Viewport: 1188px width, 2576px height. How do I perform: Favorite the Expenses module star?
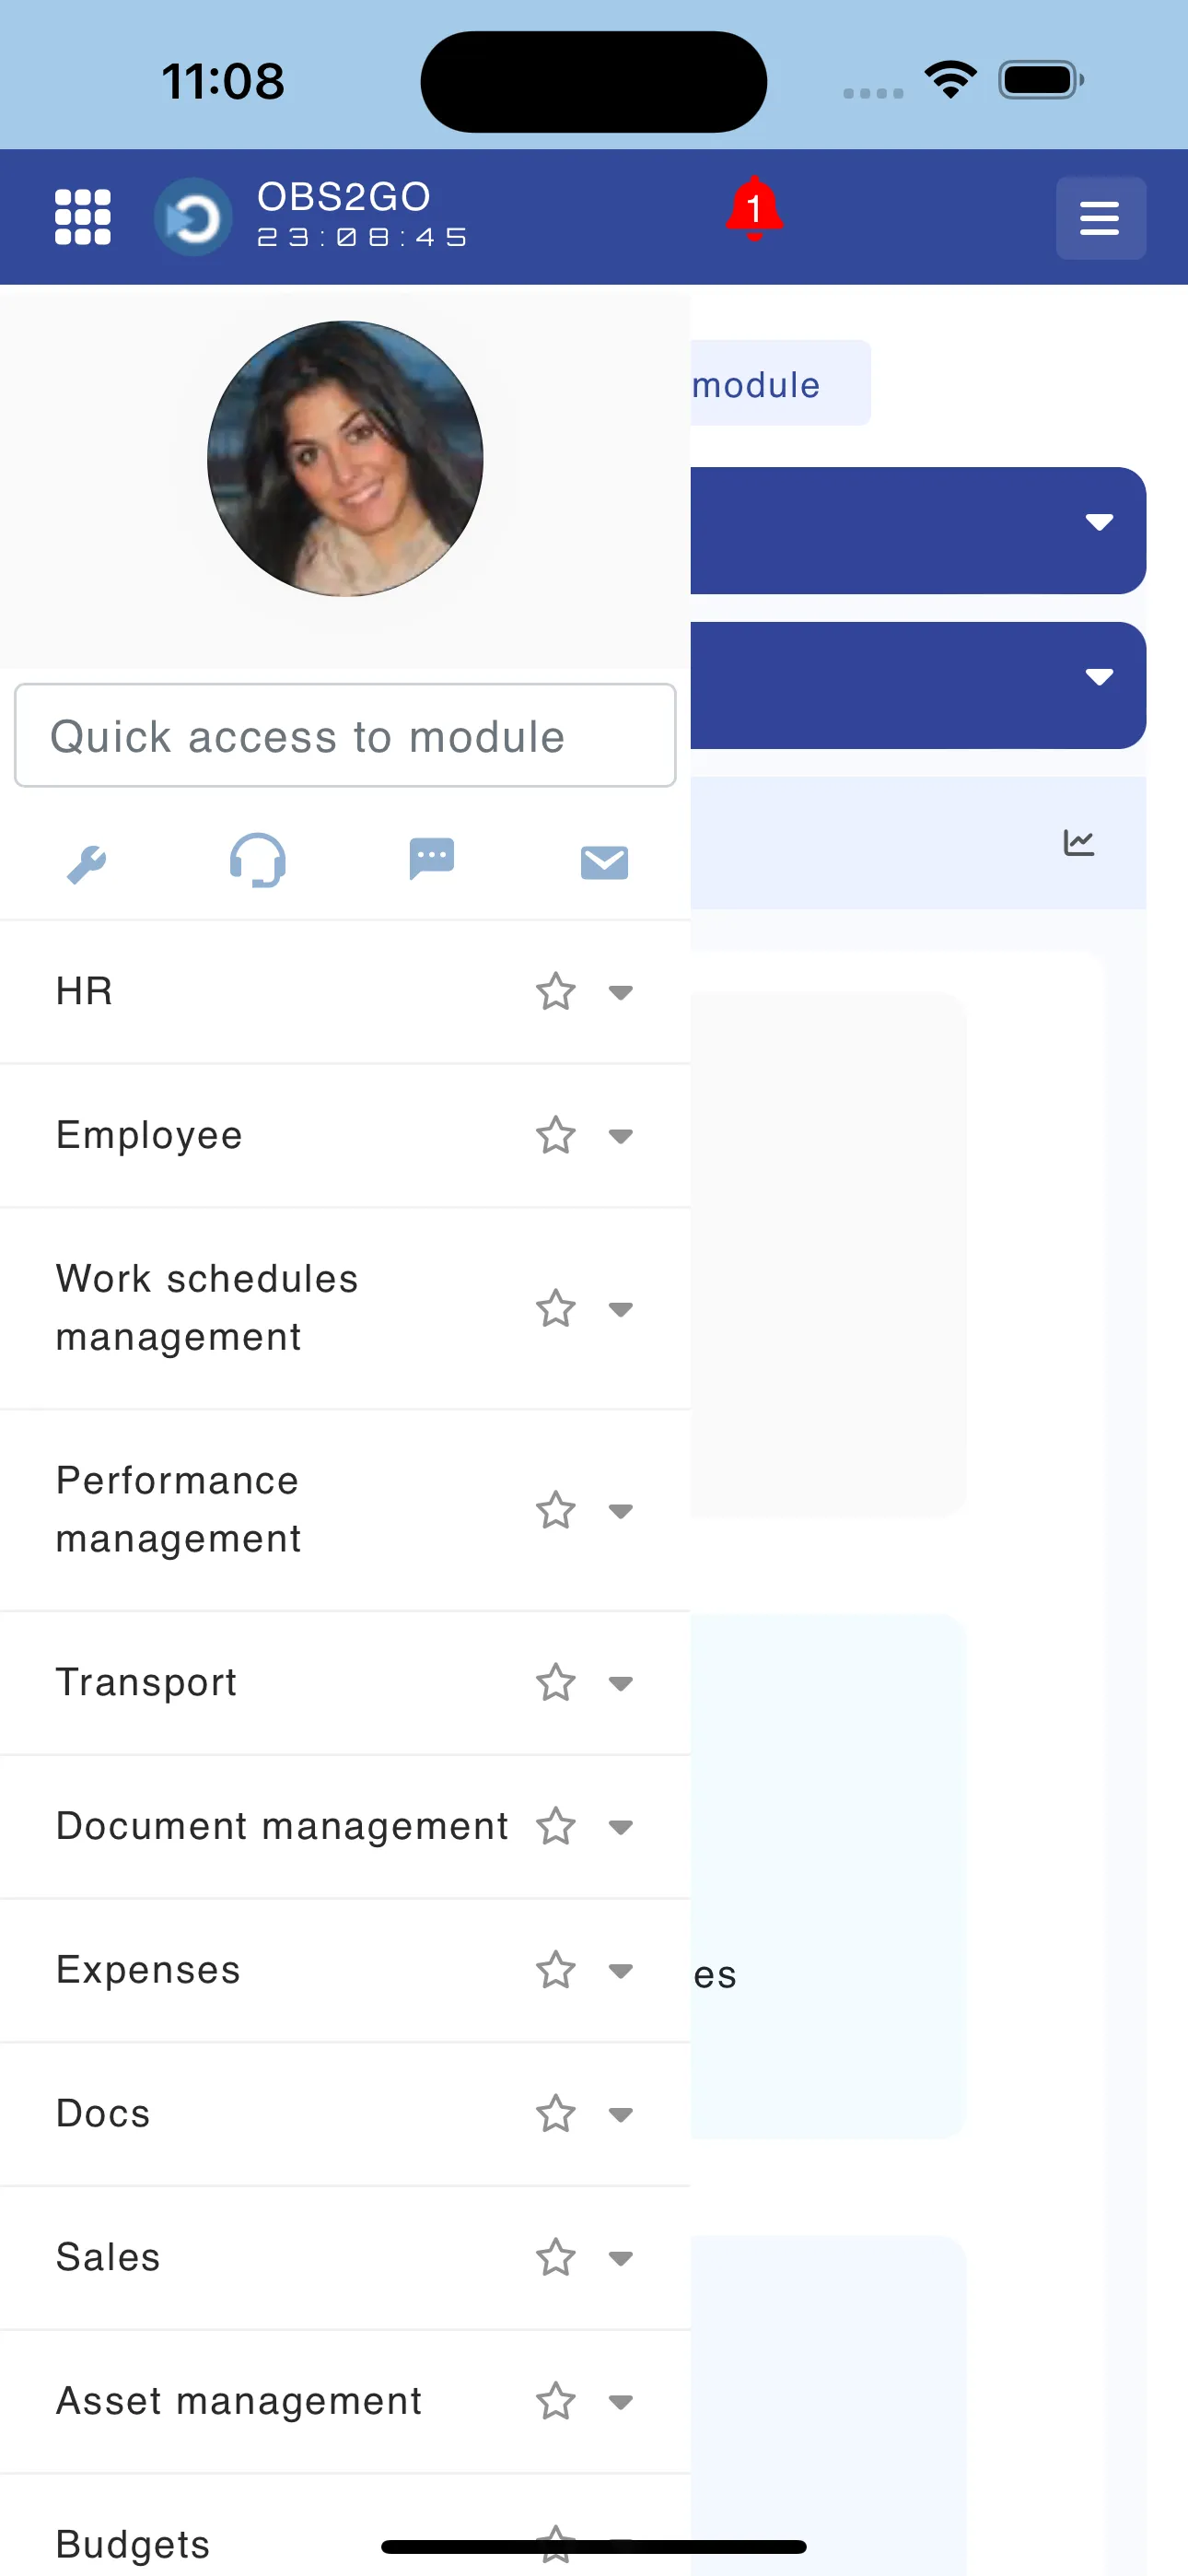tap(555, 1971)
